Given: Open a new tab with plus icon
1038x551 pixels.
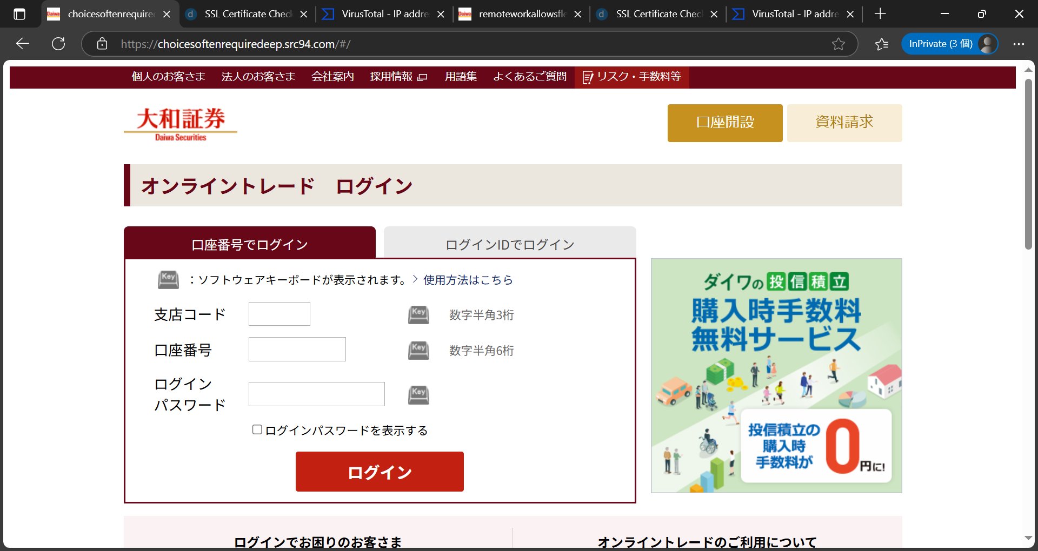Looking at the screenshot, I should point(880,14).
